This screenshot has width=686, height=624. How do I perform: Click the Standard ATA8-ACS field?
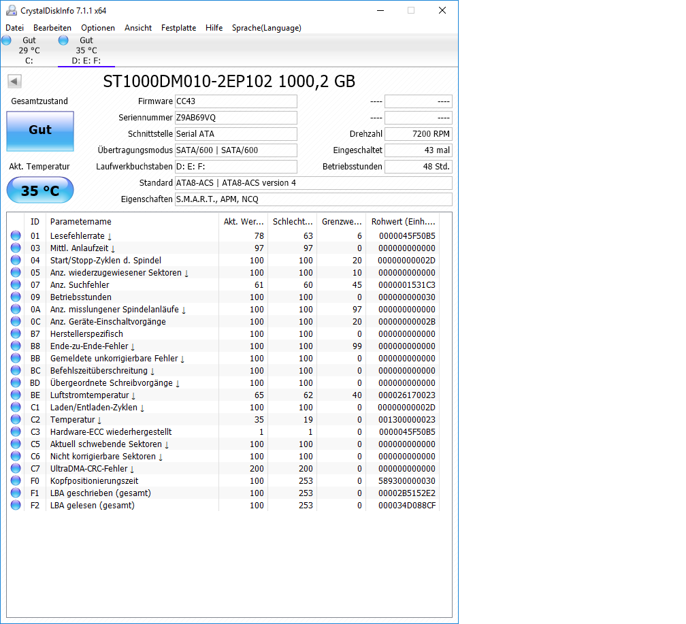click(313, 183)
